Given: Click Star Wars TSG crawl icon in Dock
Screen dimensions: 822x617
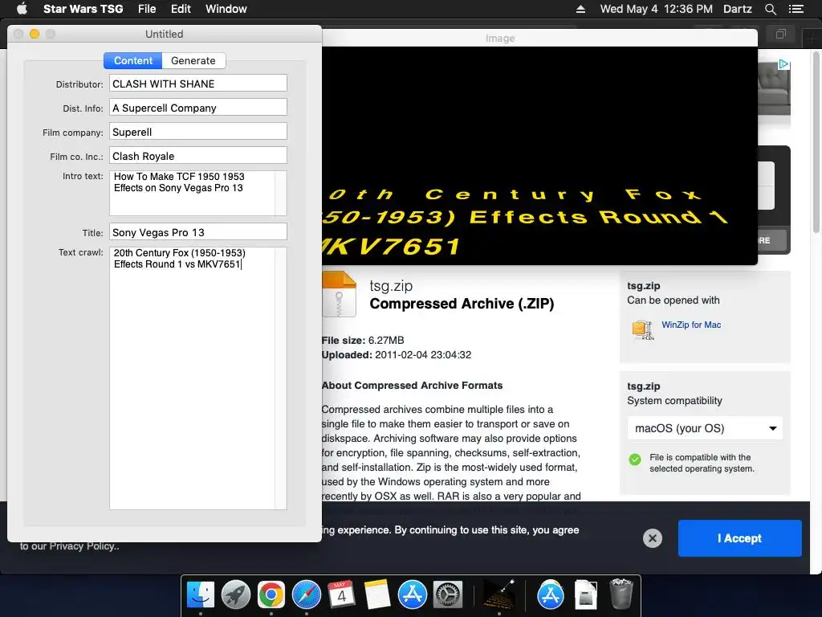Looking at the screenshot, I should [x=498, y=595].
